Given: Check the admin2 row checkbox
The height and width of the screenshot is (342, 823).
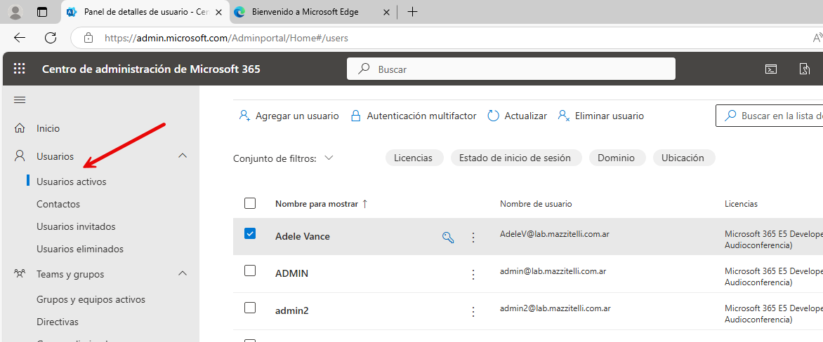Looking at the screenshot, I should [250, 308].
